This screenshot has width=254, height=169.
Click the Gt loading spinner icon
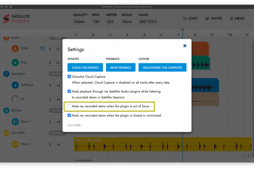(x=15, y=99)
